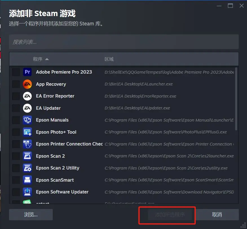Click the EA Updater icon
The width and height of the screenshot is (247, 229).
click(x=27, y=108)
